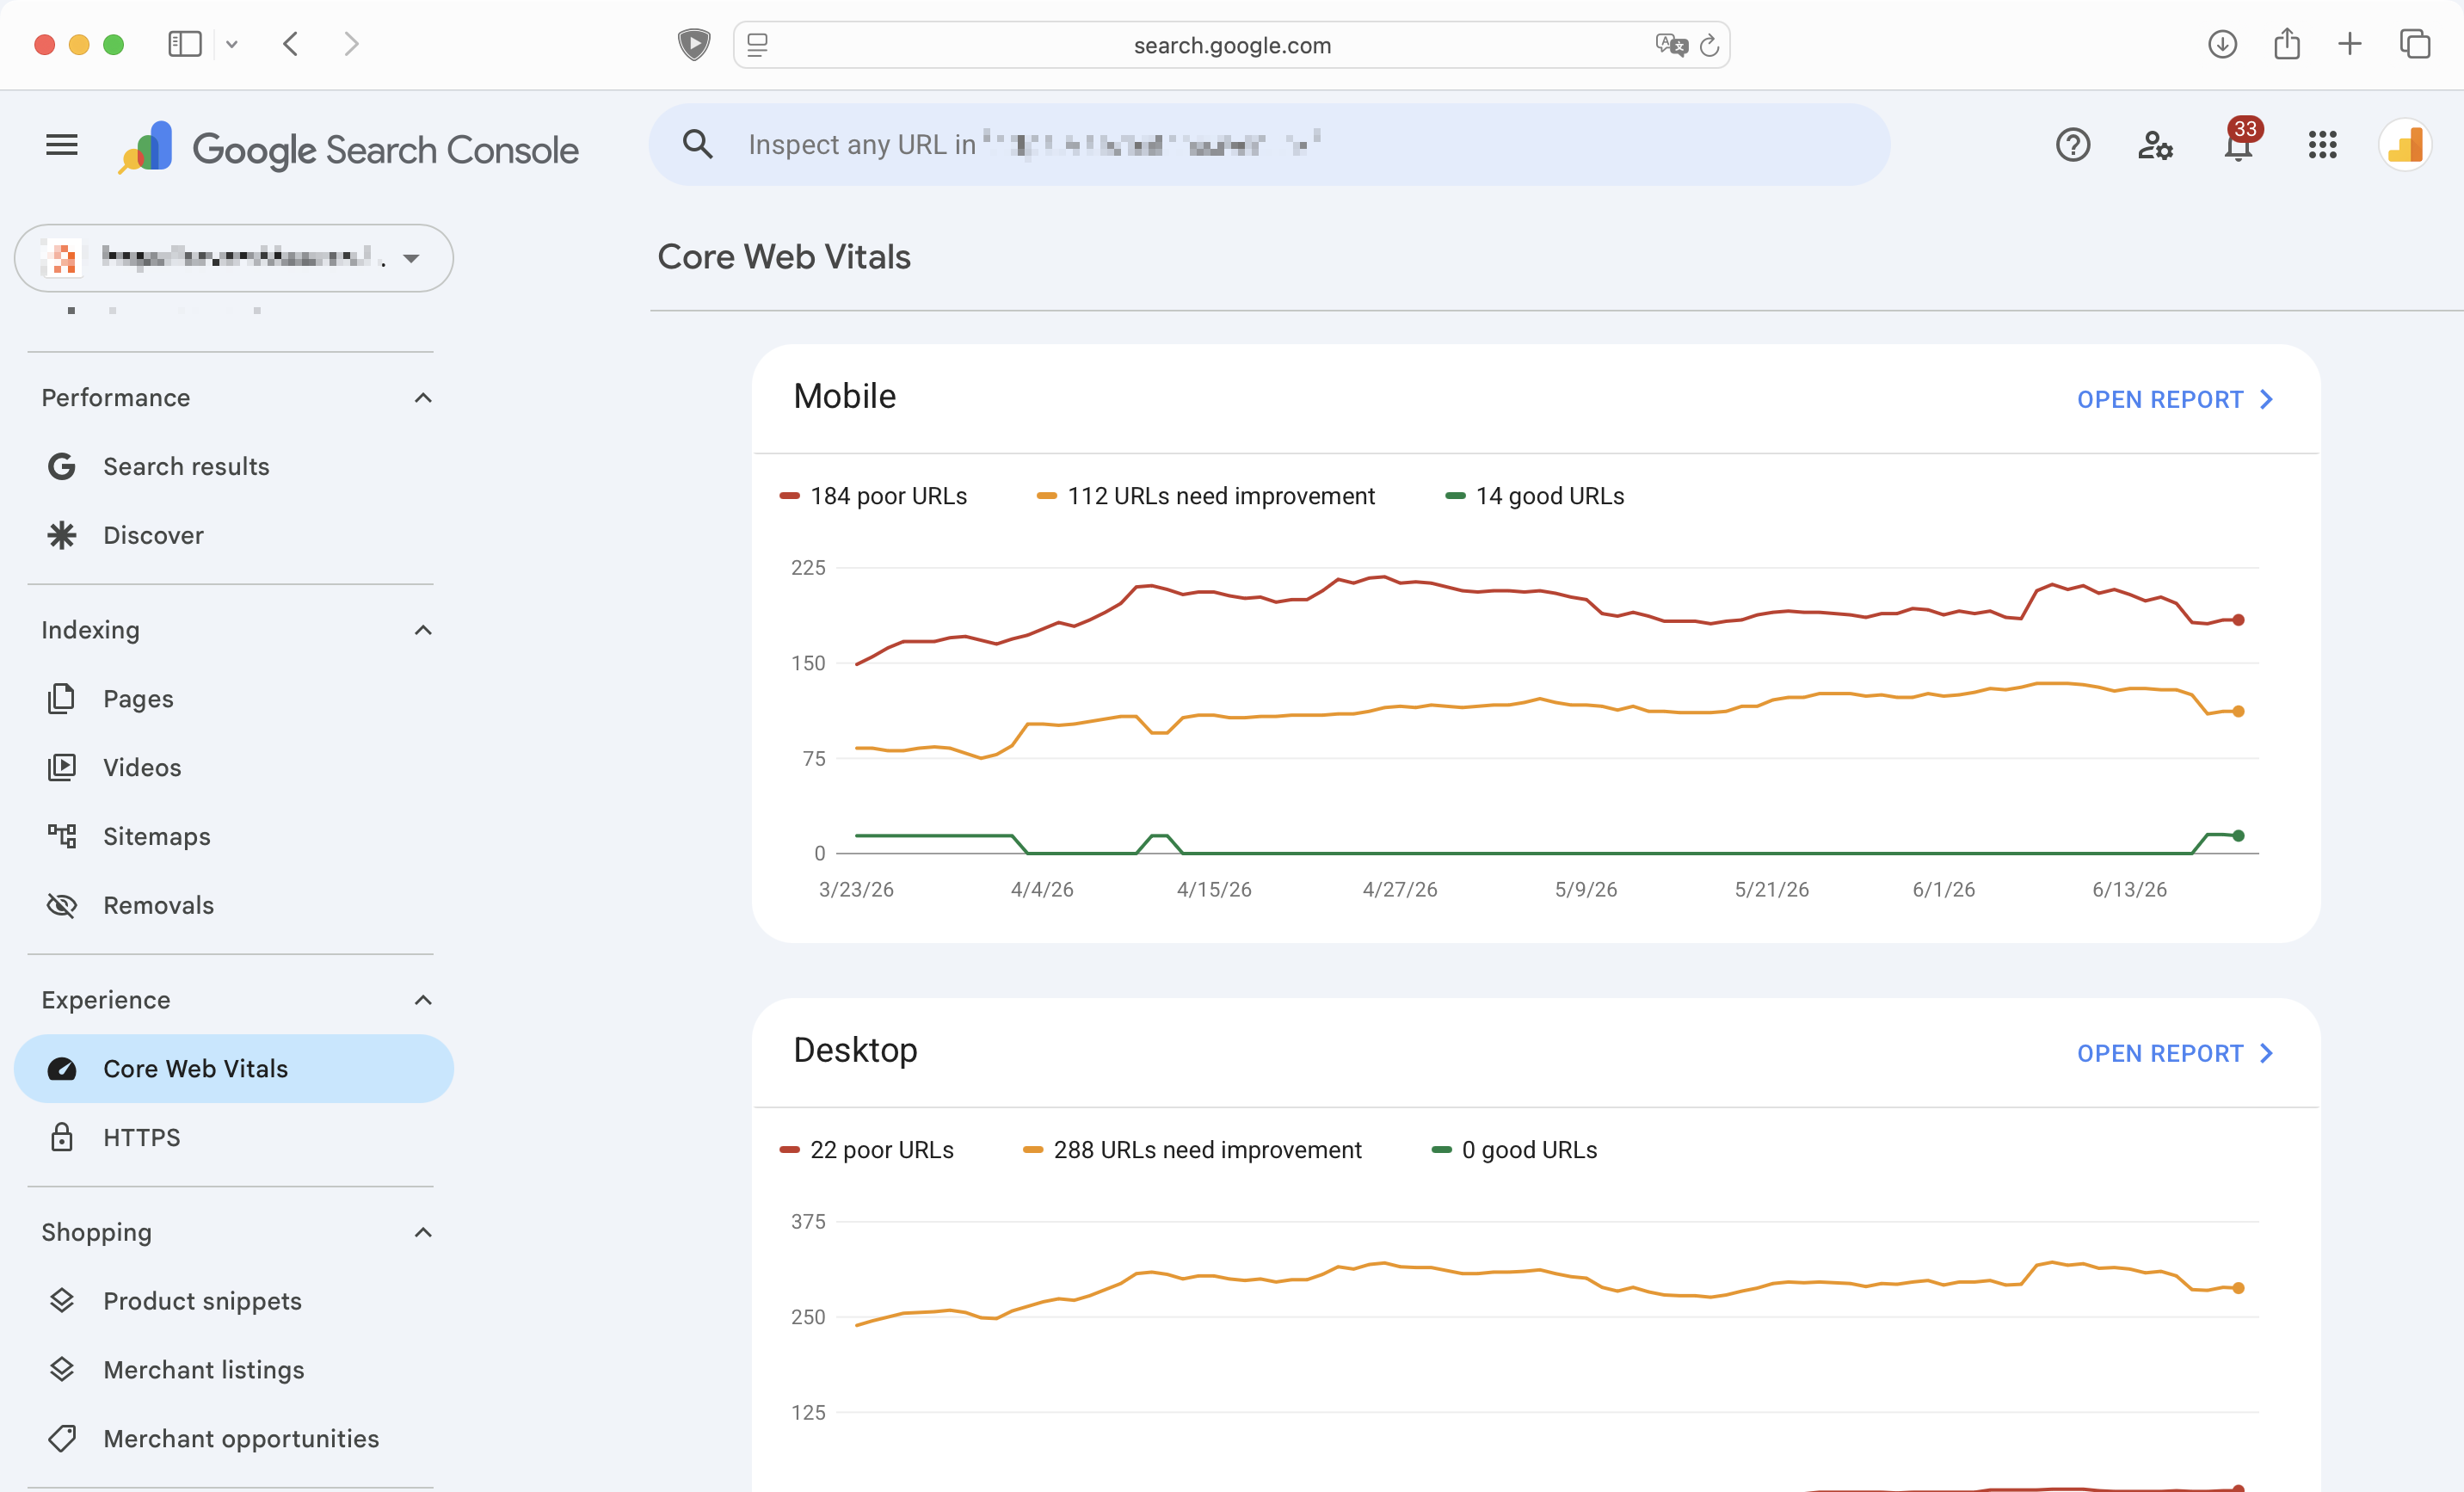The image size is (2464, 1492).
Task: Click Mobile need improvement line endpoint marker
Action: click(2238, 711)
